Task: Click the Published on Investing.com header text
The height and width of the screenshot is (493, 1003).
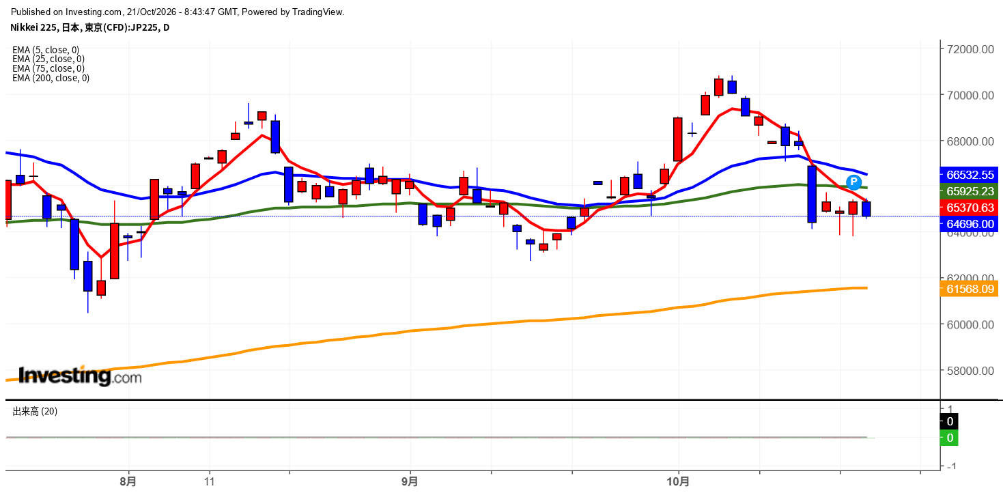Action: (x=178, y=12)
